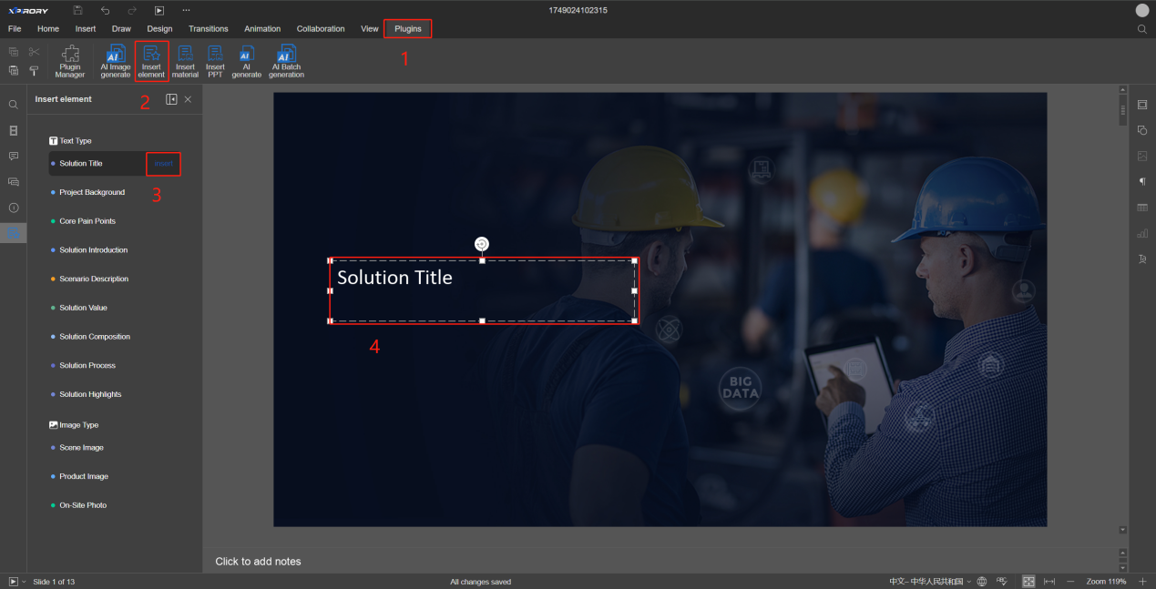The height and width of the screenshot is (589, 1156).
Task: Open the AI Batch generation tool
Action: click(286, 61)
